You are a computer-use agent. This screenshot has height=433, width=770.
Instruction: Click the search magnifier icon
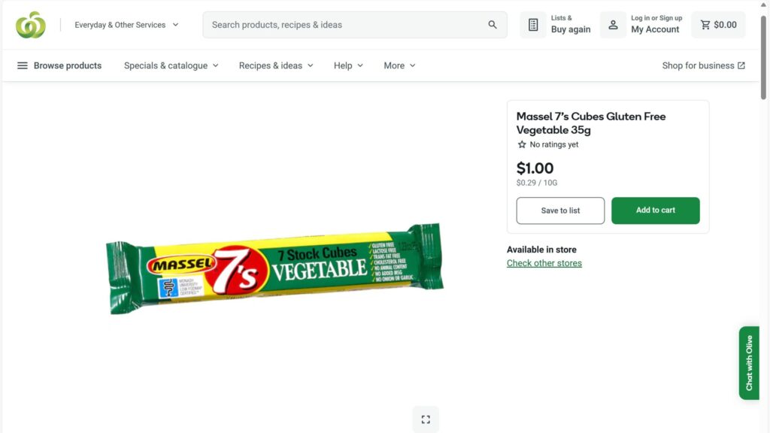(x=493, y=25)
